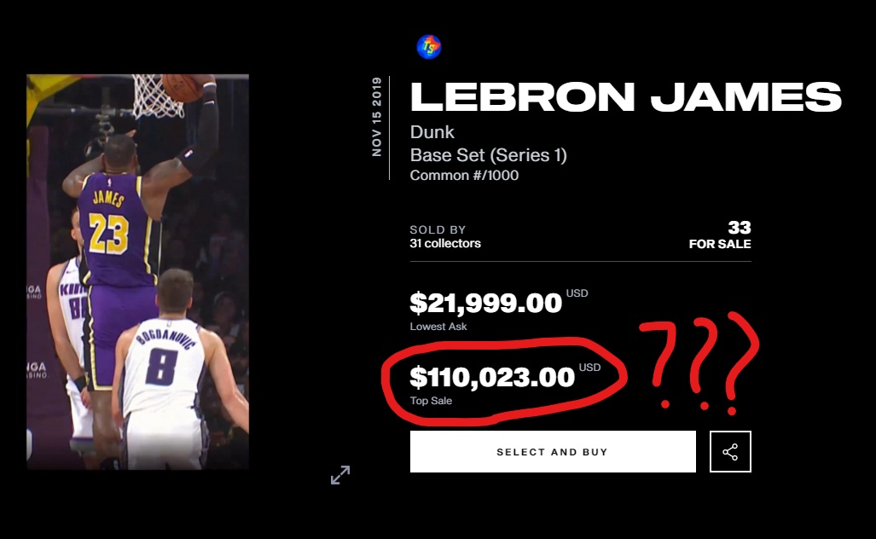Screen dimensions: 876x539
Task: Click the share icon button
Action: pyautogui.click(x=730, y=451)
